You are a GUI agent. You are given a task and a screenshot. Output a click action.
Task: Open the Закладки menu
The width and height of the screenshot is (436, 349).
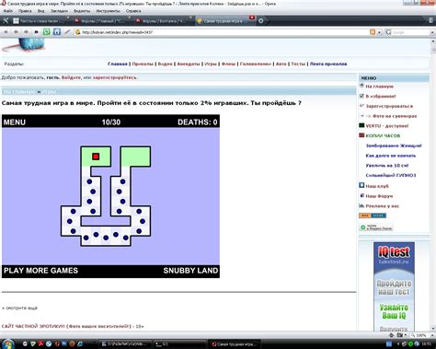pyautogui.click(x=59, y=11)
